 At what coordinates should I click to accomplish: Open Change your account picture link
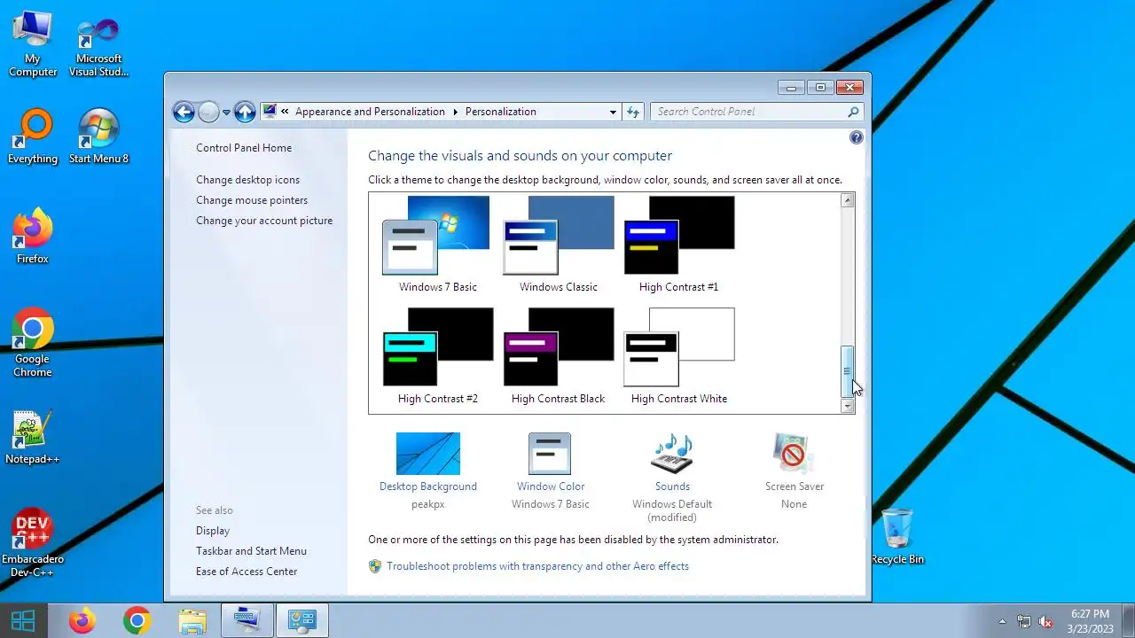(x=264, y=221)
